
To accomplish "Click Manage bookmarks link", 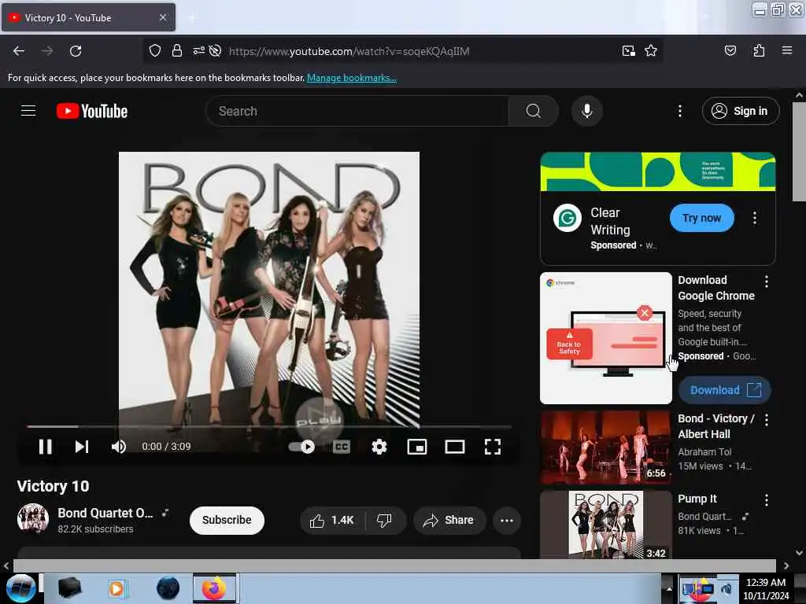I will pos(352,78).
